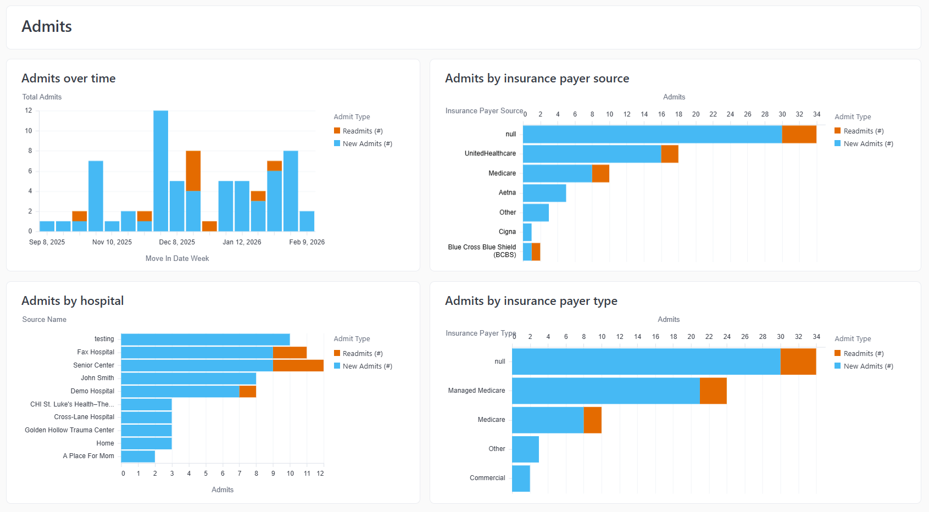Click New Admits swatch in payer source legend

(838, 143)
